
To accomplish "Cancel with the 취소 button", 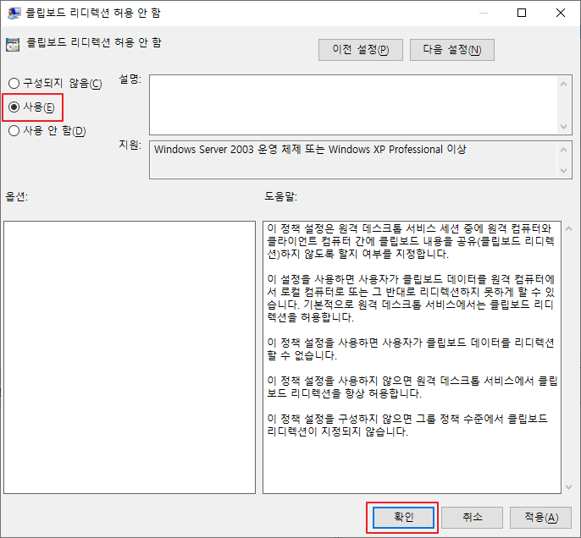I will tap(472, 517).
